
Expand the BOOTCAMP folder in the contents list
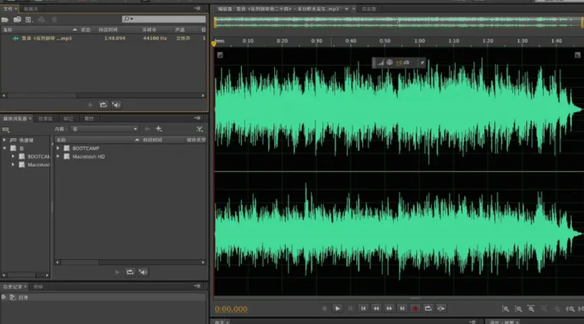click(x=58, y=148)
